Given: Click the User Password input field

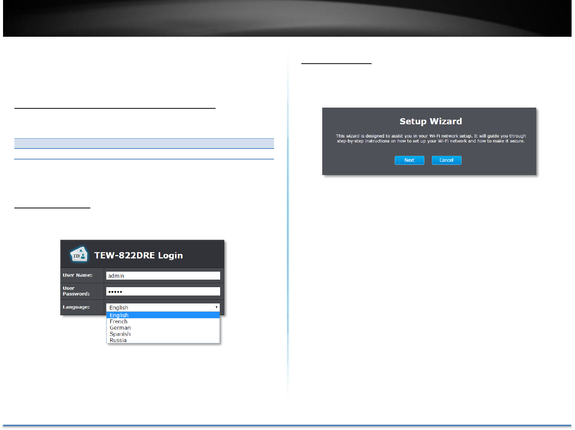Looking at the screenshot, I should coord(163,291).
